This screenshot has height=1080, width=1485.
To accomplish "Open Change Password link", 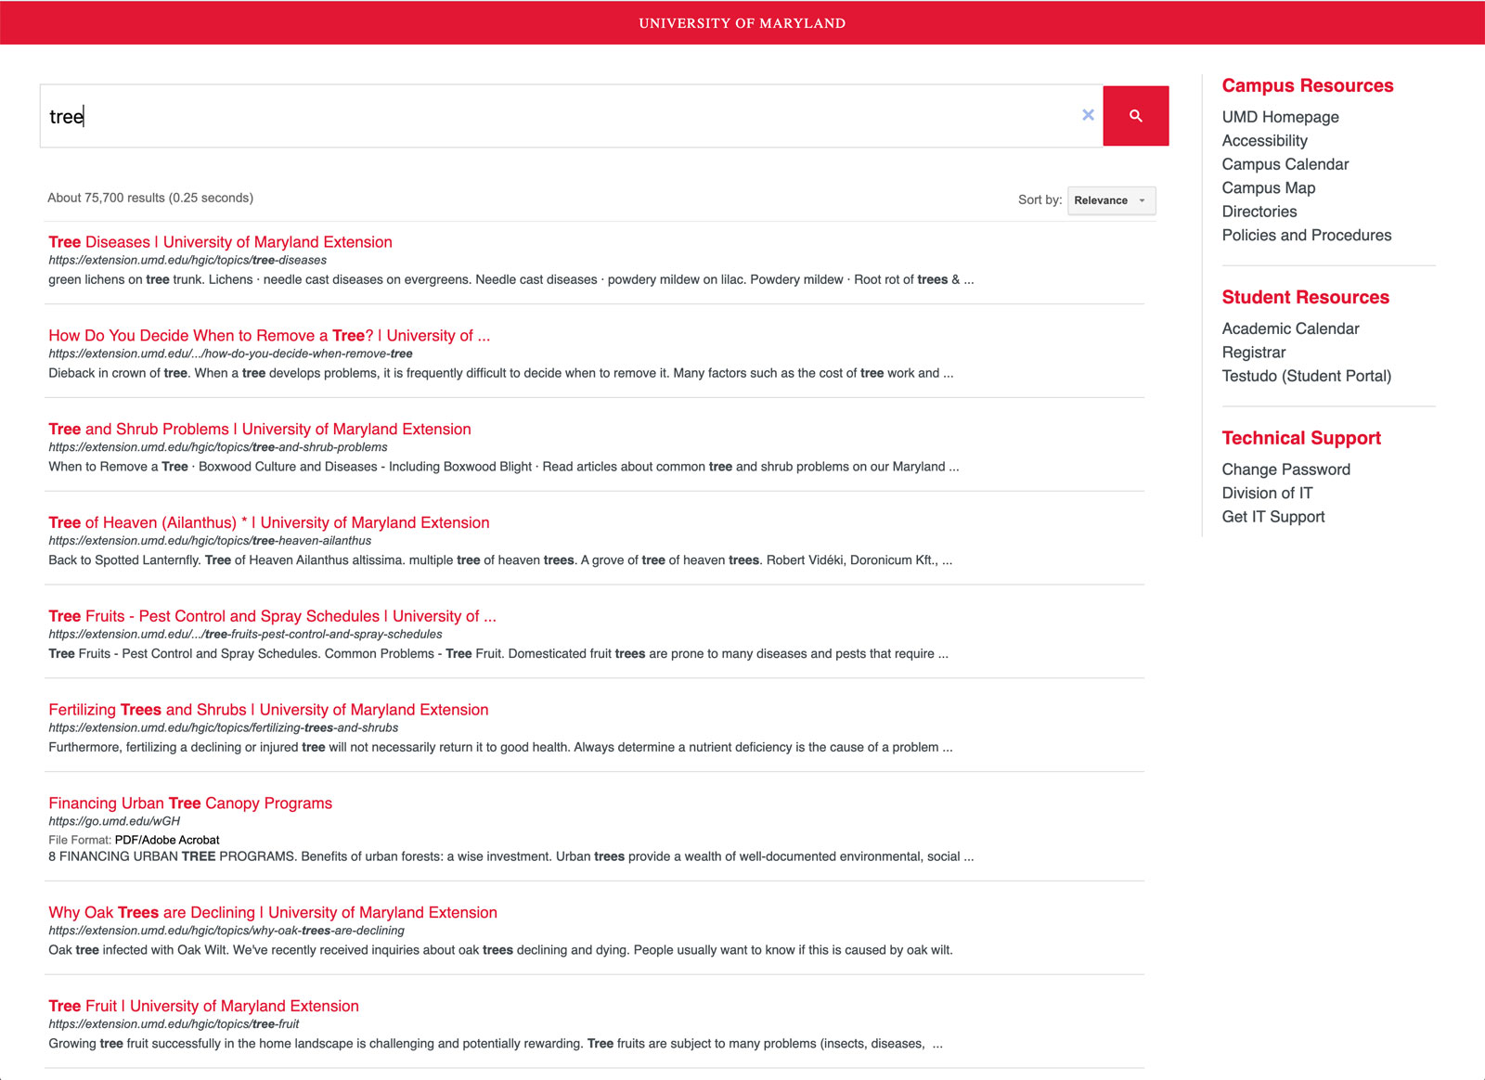I will (x=1285, y=469).
